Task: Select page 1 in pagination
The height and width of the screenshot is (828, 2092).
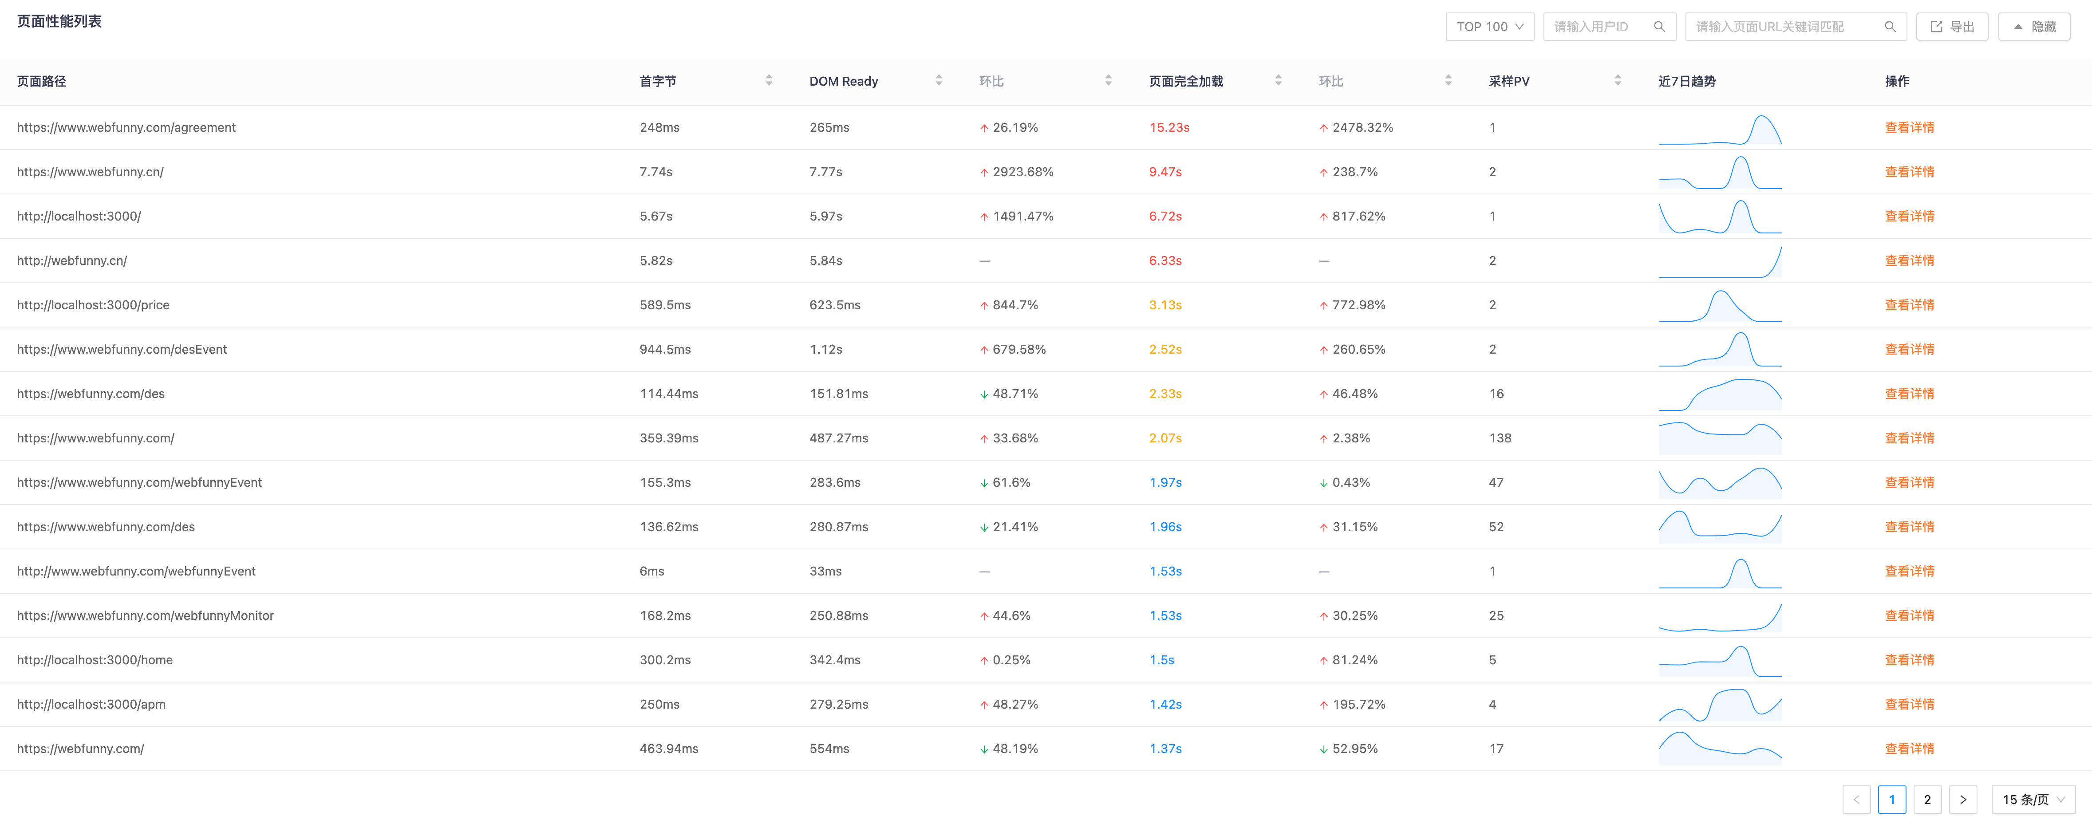Action: click(x=1891, y=800)
